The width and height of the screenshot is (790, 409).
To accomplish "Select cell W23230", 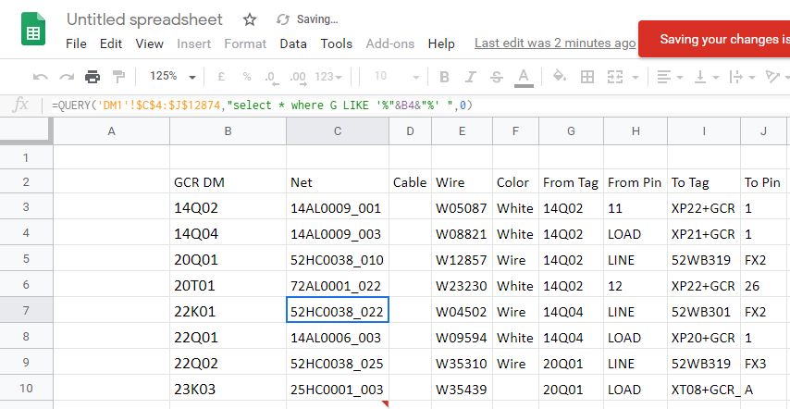I will 462,285.
